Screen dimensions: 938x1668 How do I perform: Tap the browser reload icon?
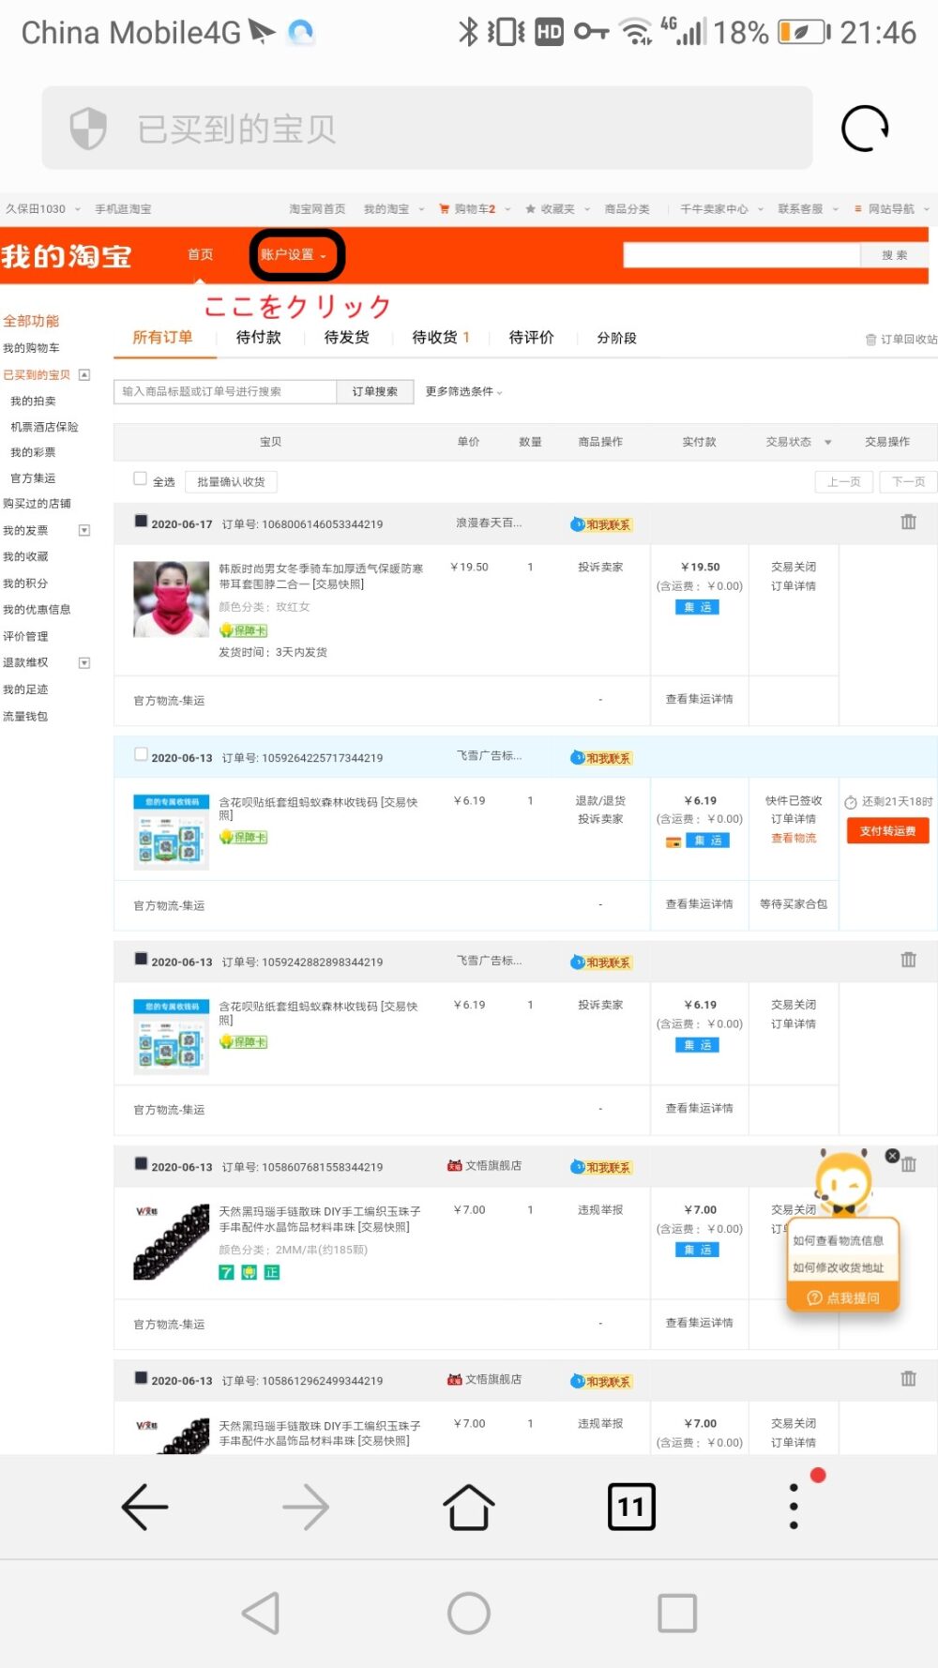pyautogui.click(x=864, y=129)
